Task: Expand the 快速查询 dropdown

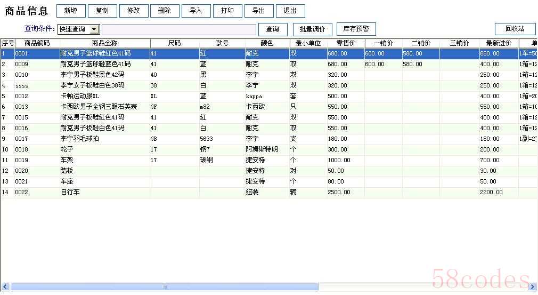Action: pos(94,29)
